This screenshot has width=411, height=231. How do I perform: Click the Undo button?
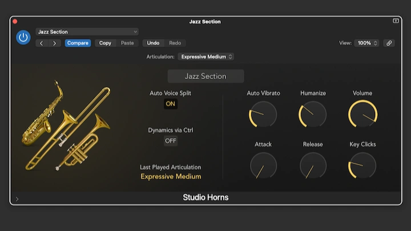coord(153,43)
